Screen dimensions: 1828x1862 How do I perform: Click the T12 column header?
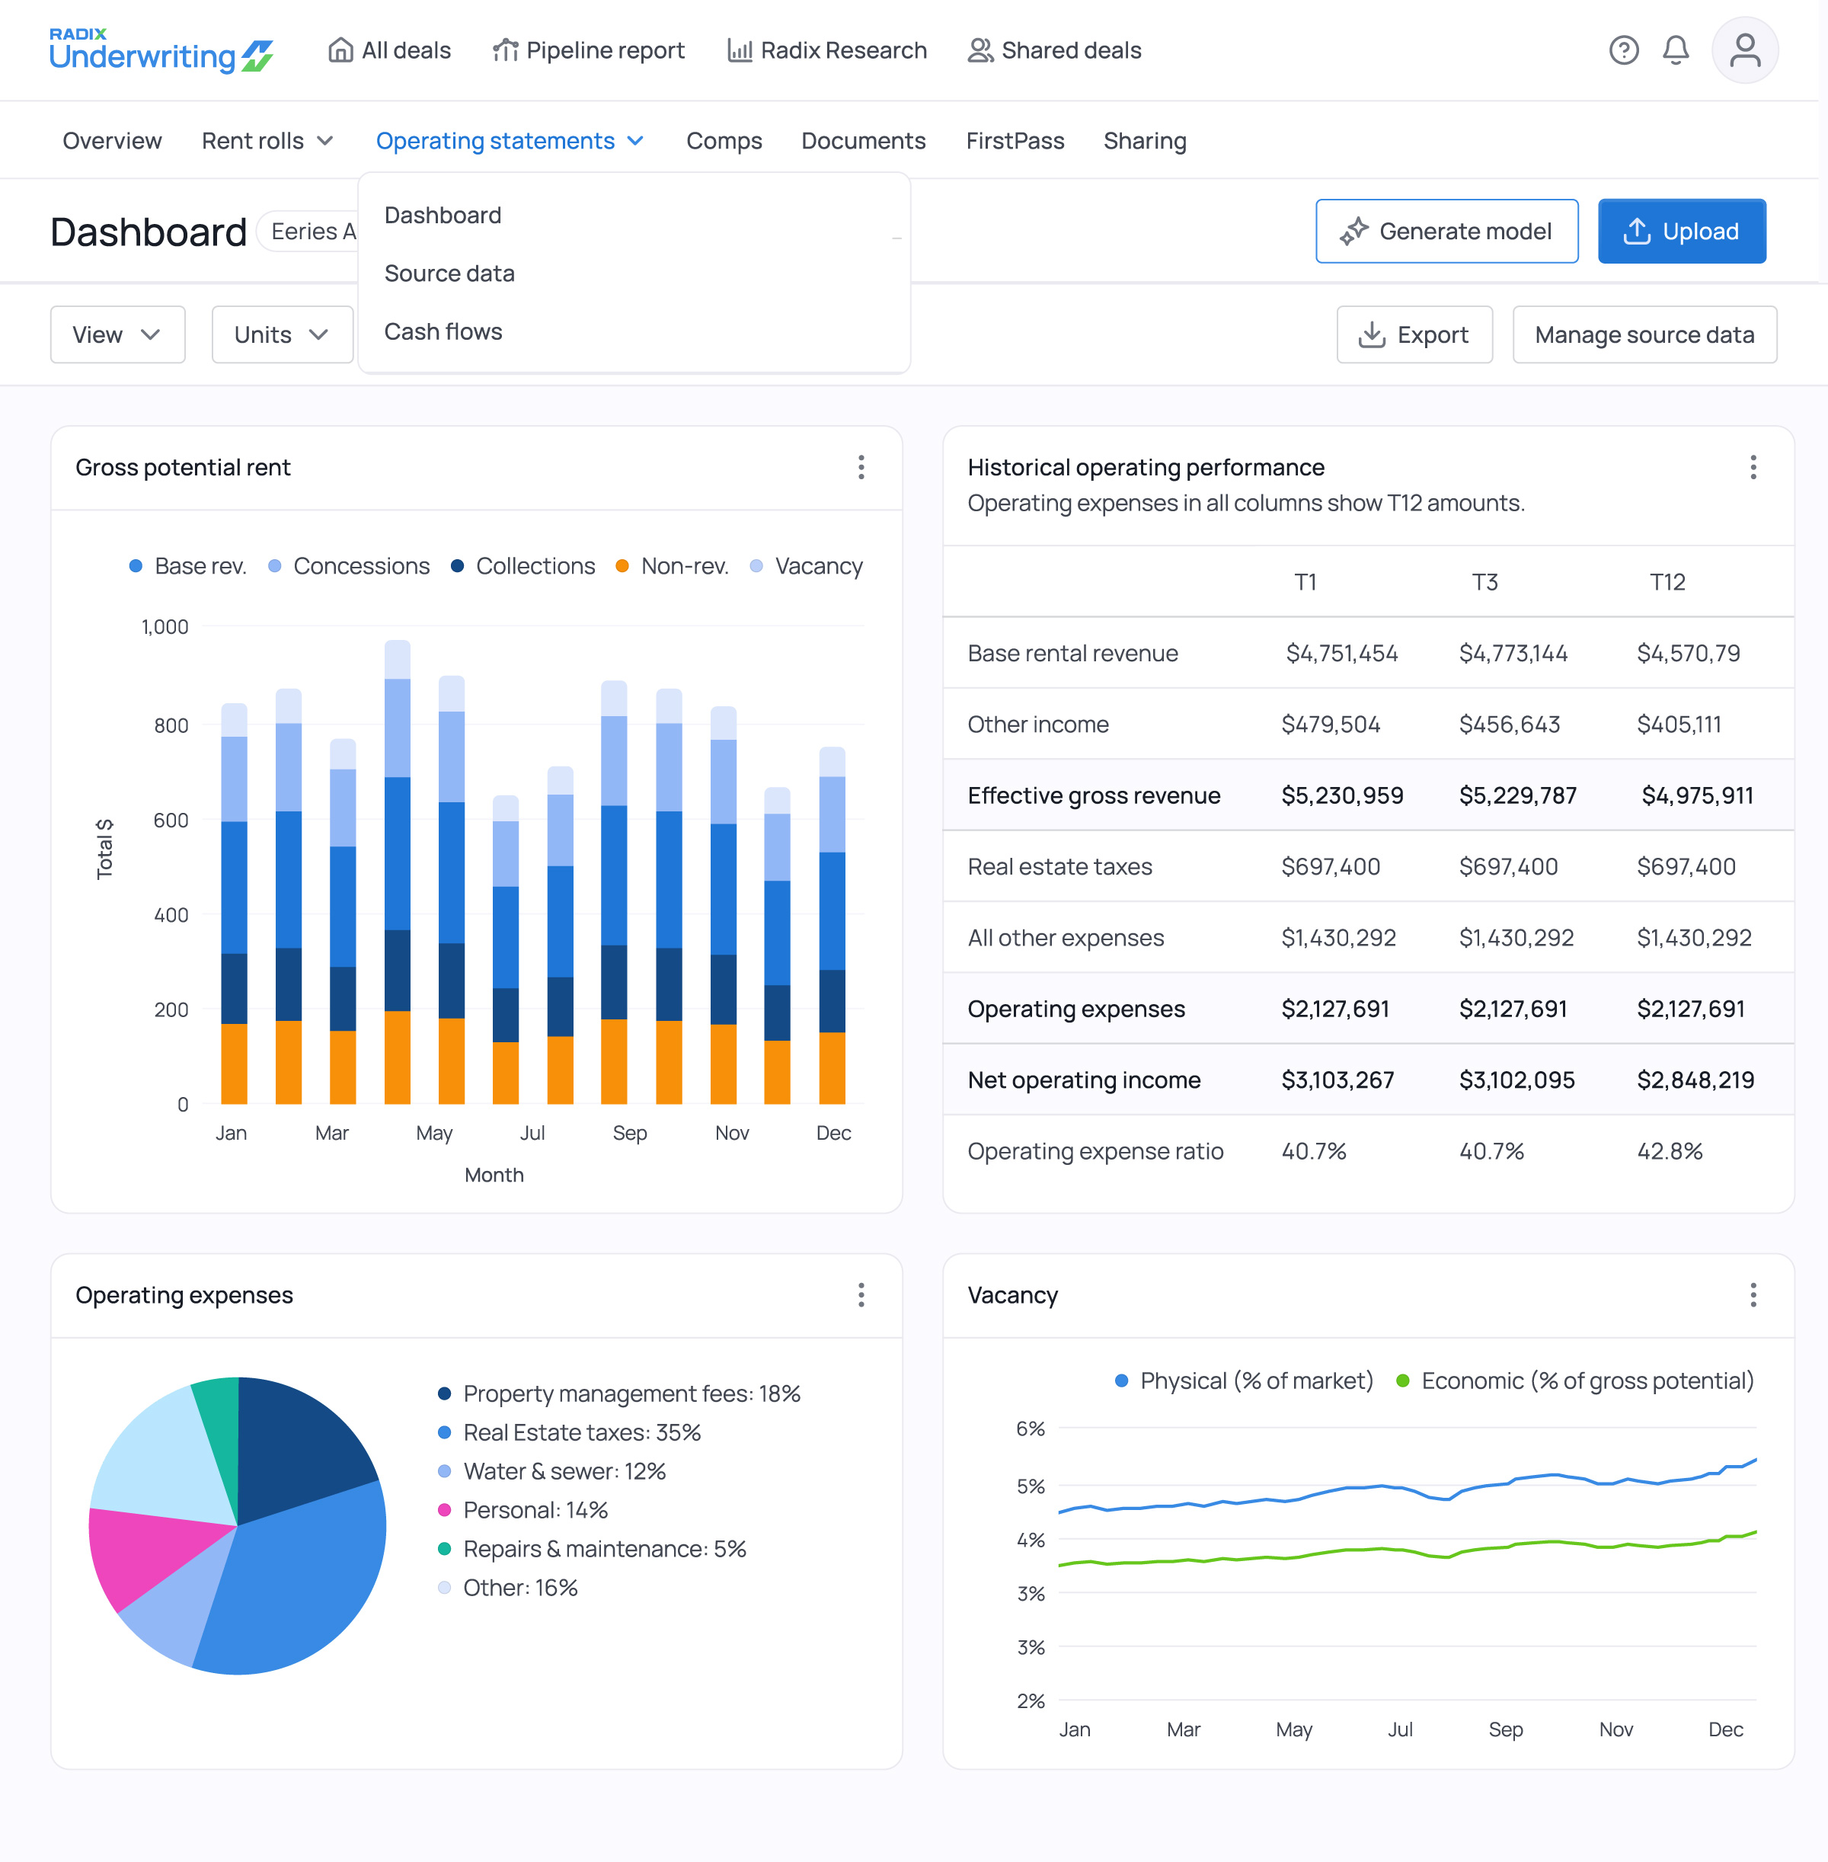[x=1667, y=582]
